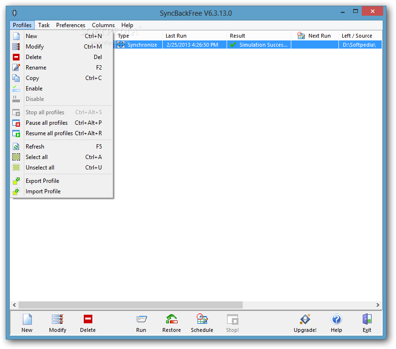
Task: Click the Next Run column header label
Action: [x=319, y=36]
